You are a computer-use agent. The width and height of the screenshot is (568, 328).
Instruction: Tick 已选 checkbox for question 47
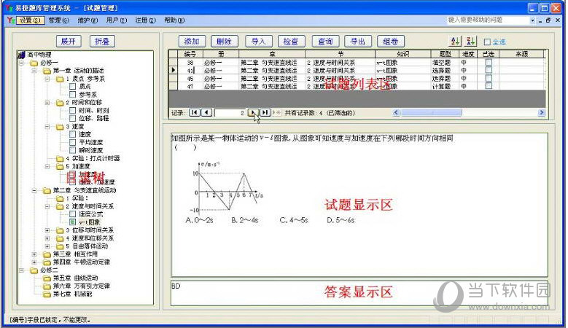click(489, 86)
